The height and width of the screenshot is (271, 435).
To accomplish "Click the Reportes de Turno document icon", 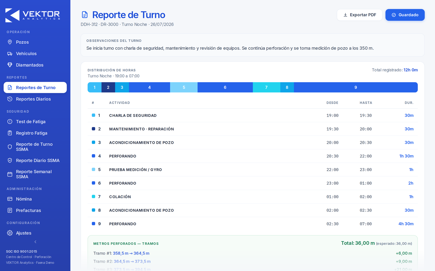I will pos(10,88).
